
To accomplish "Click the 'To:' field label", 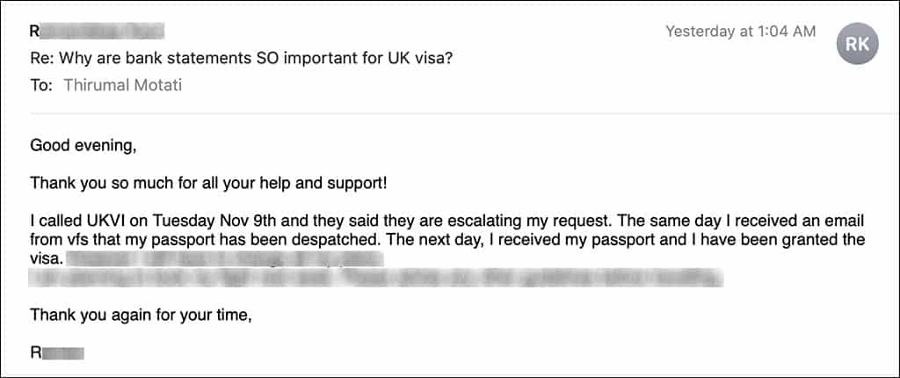I will (x=41, y=85).
